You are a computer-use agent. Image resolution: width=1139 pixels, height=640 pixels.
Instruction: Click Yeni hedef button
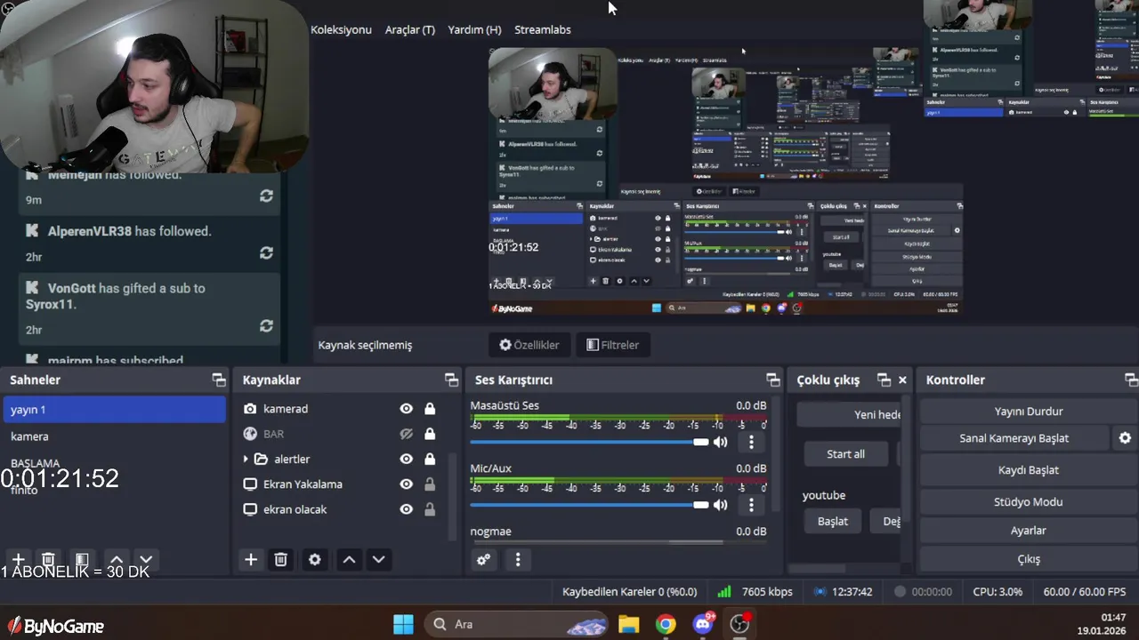pyautogui.click(x=849, y=414)
